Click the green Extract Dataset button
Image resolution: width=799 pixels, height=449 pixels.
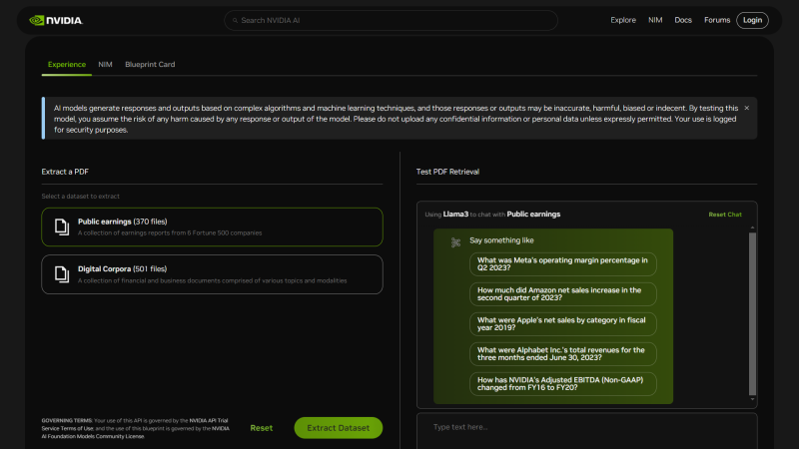tap(338, 428)
